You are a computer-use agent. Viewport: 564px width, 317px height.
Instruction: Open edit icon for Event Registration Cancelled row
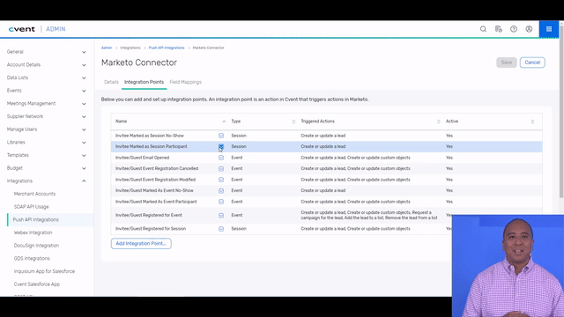(221, 168)
